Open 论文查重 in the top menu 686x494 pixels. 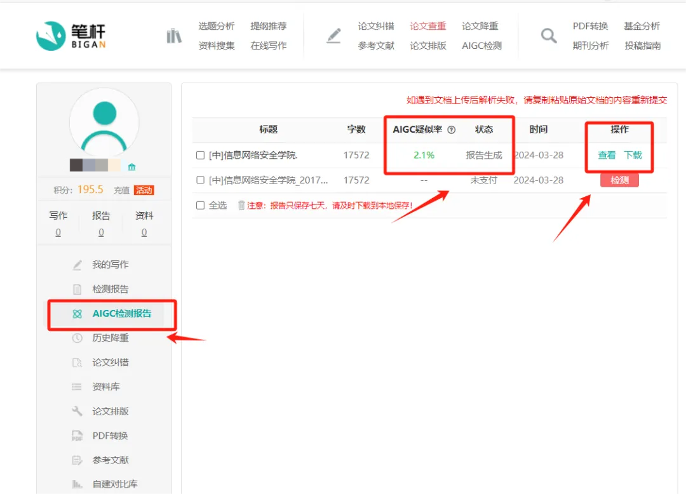point(427,26)
